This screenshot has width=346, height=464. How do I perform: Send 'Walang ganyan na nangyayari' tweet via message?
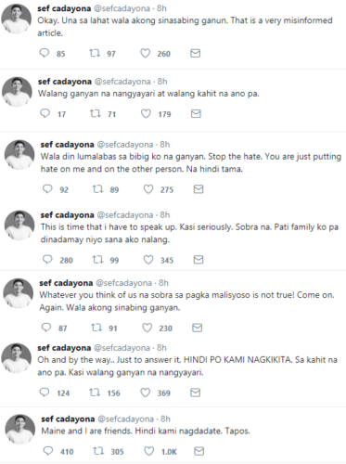click(x=196, y=114)
